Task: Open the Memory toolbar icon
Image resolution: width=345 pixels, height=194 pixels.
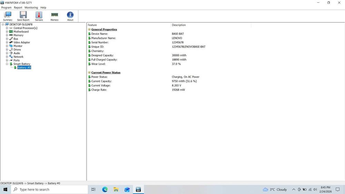Action: pyautogui.click(x=55, y=16)
